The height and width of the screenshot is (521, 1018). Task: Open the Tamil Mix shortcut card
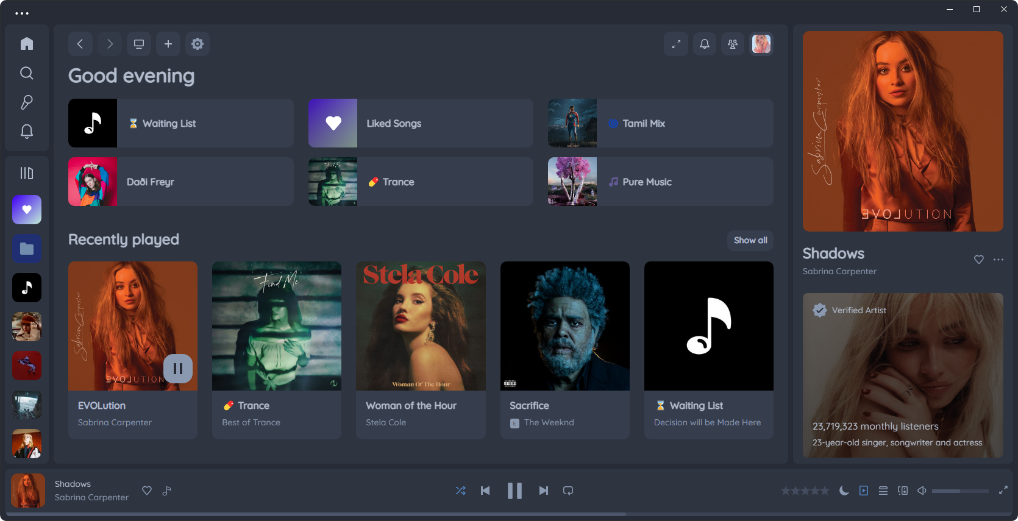coord(661,123)
